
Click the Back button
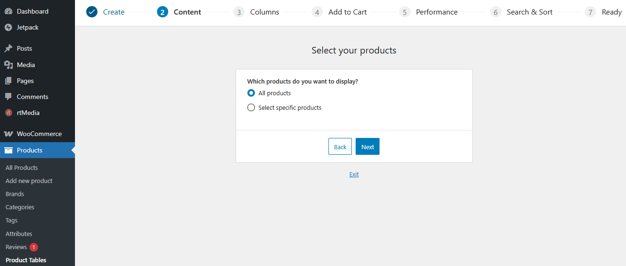click(340, 147)
